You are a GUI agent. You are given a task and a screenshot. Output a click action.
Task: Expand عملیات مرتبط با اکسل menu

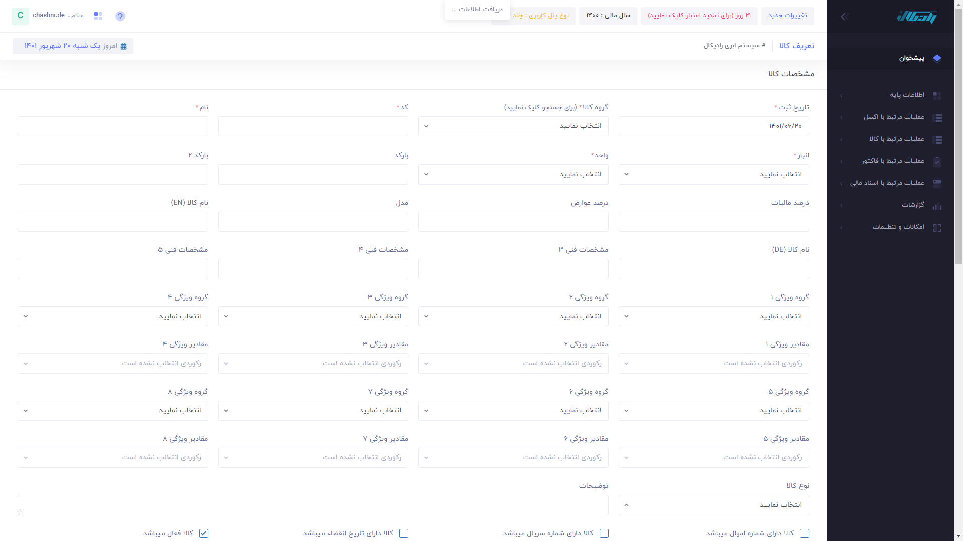coord(890,117)
